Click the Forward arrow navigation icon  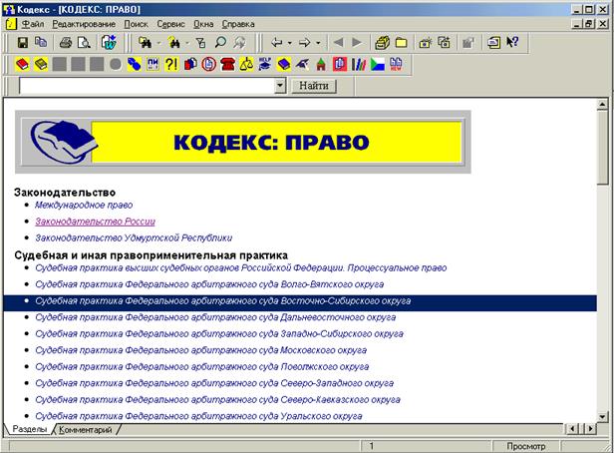304,42
